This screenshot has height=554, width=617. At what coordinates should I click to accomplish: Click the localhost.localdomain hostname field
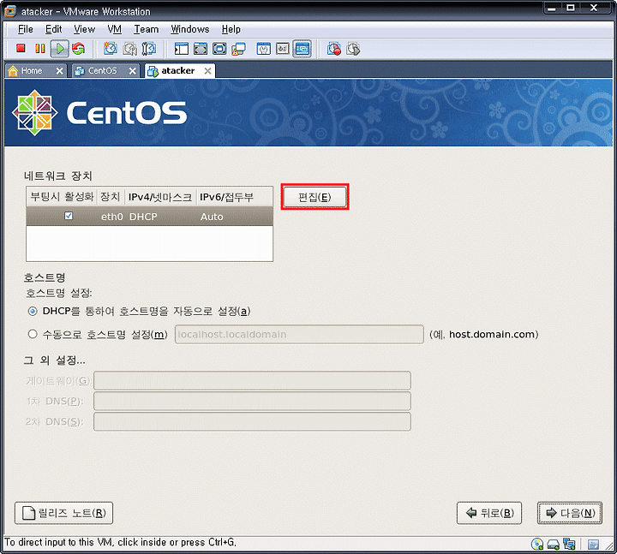click(x=299, y=334)
